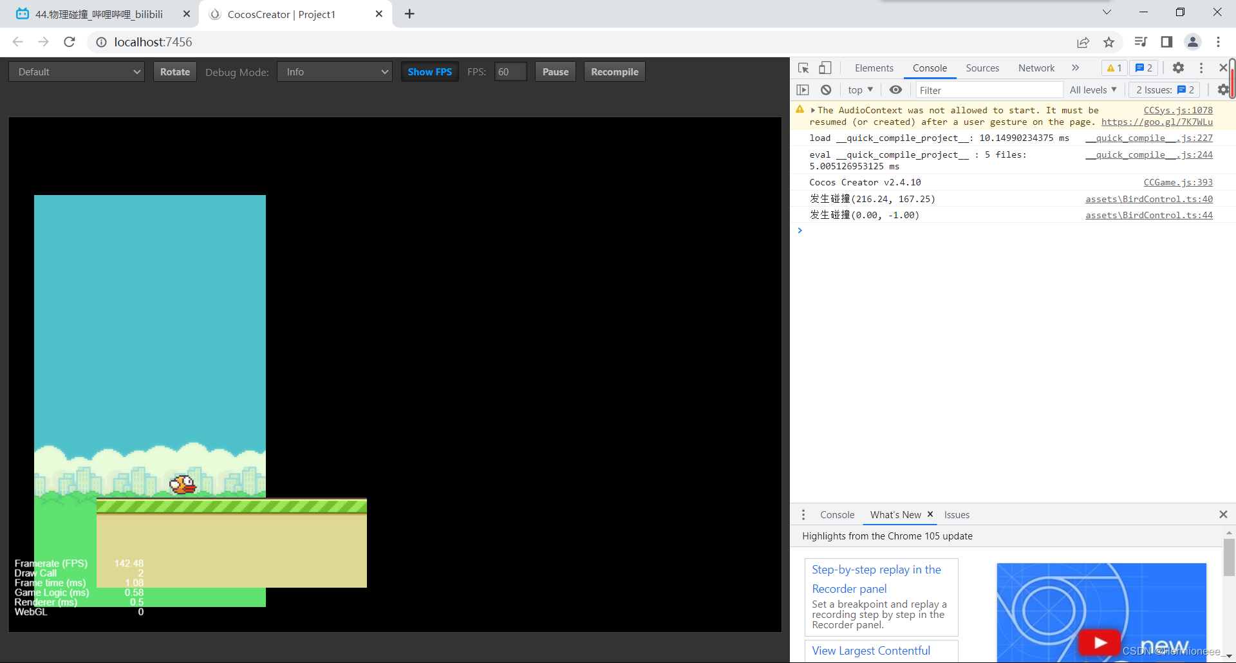Expand the AudioContext warning message
This screenshot has height=663, width=1236.
tap(813, 110)
